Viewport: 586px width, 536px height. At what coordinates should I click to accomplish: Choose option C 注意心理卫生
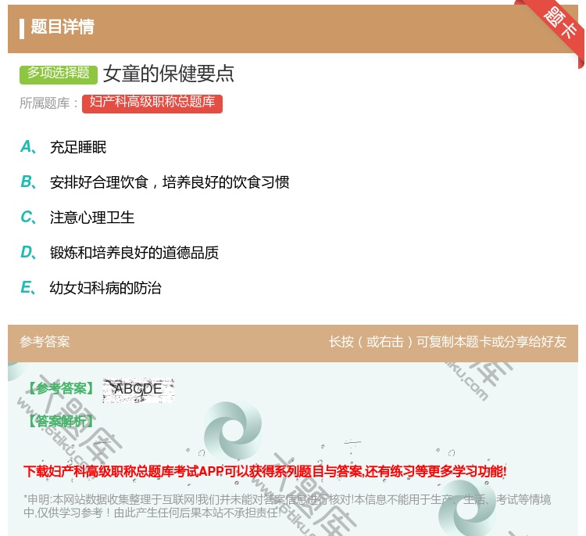[x=77, y=218]
